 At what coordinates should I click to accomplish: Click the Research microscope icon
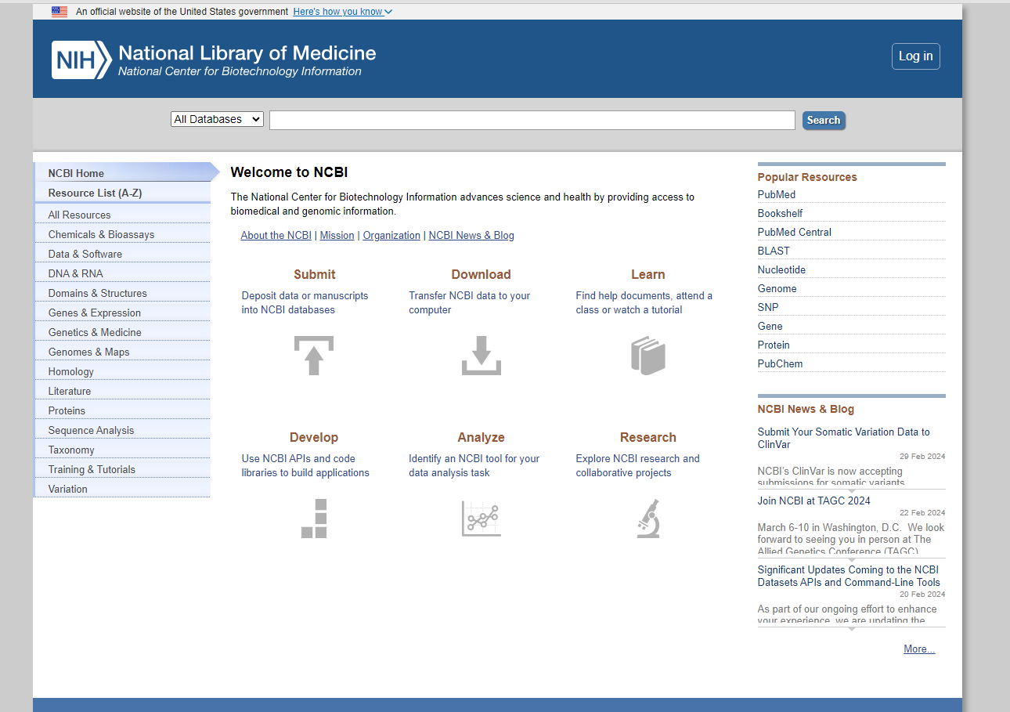pyautogui.click(x=648, y=519)
